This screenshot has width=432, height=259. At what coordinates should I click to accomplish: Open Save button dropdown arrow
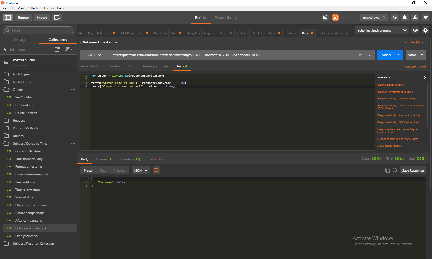[x=422, y=55]
